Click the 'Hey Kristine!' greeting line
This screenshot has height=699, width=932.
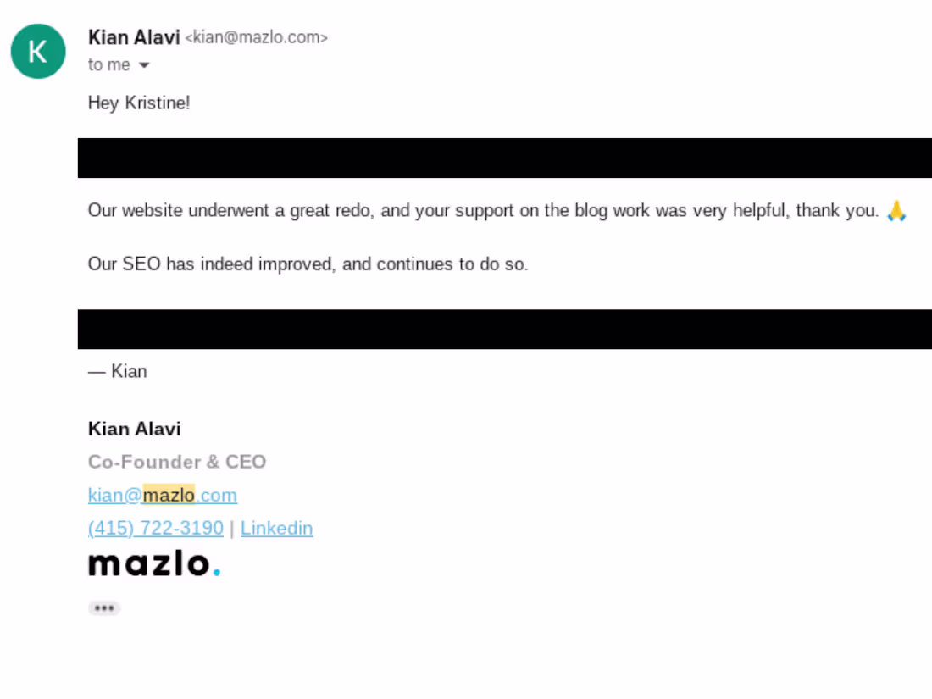[x=139, y=103]
